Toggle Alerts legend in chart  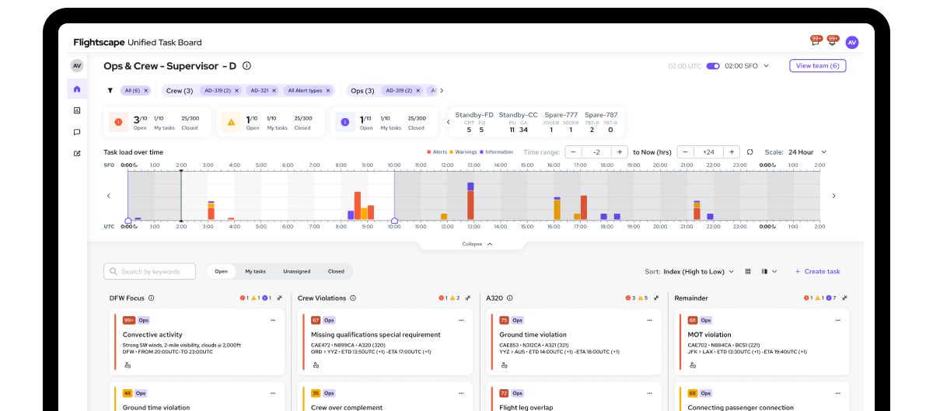click(x=438, y=152)
